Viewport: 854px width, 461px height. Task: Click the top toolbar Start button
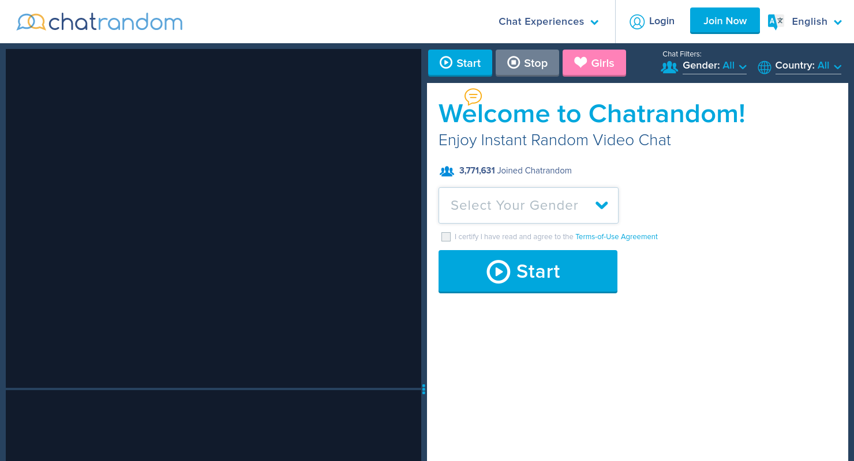point(460,63)
